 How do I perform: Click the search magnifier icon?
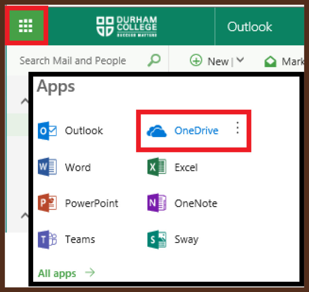click(154, 60)
